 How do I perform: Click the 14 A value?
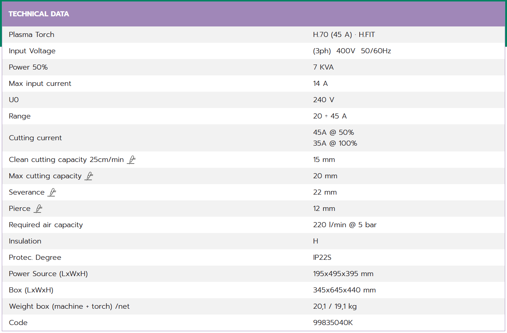pyautogui.click(x=320, y=83)
